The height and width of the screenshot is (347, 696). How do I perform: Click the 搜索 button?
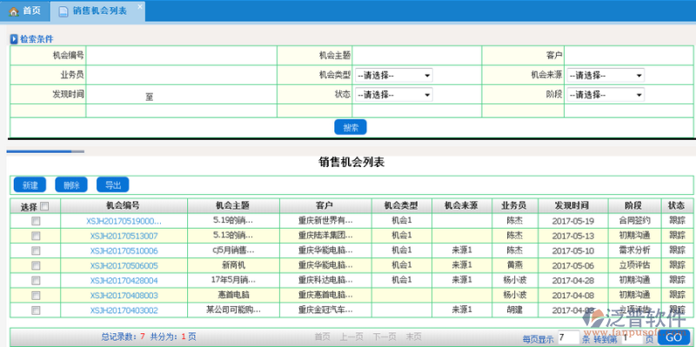coord(351,127)
